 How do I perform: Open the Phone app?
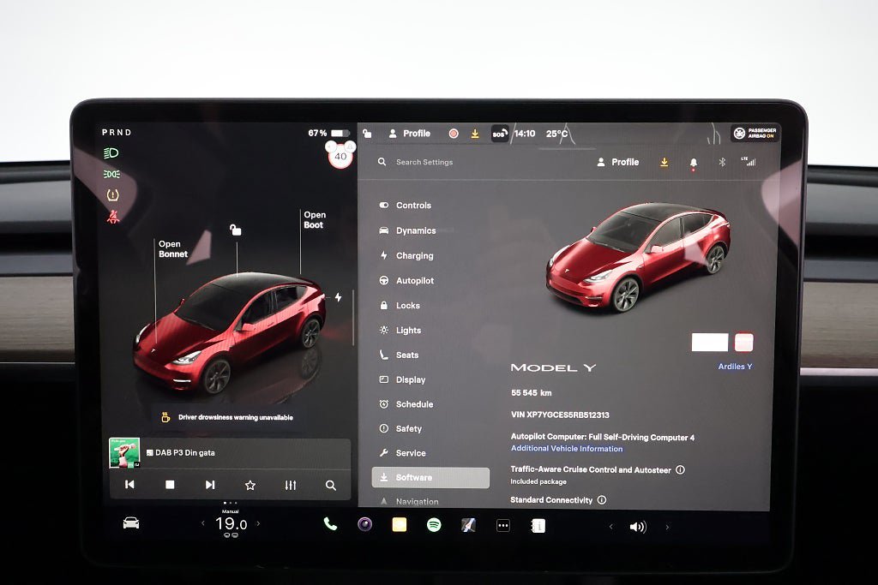click(x=330, y=524)
